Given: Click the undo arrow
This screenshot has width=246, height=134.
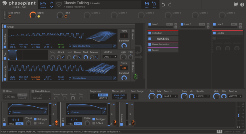Looking at the screenshot, I should coord(163,5).
